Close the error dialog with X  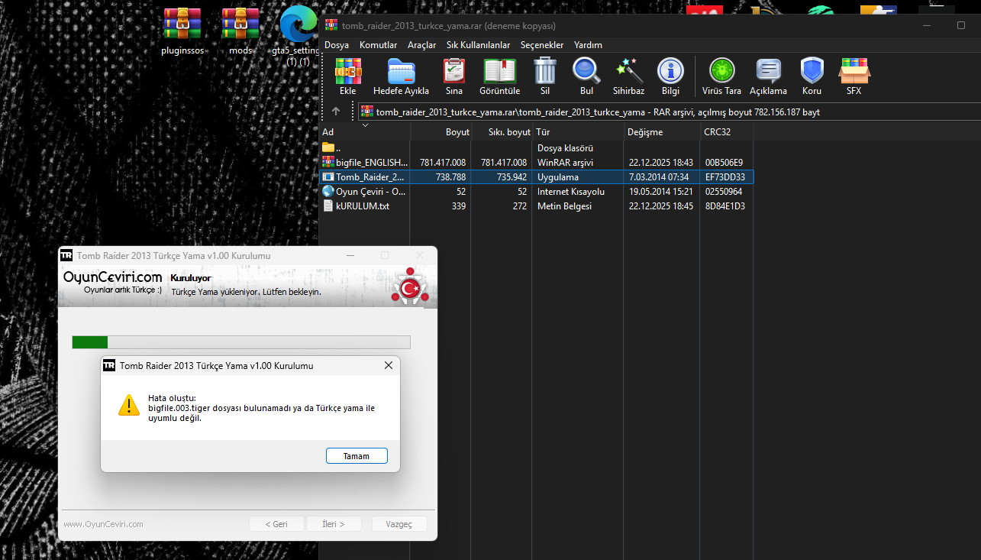tap(389, 366)
